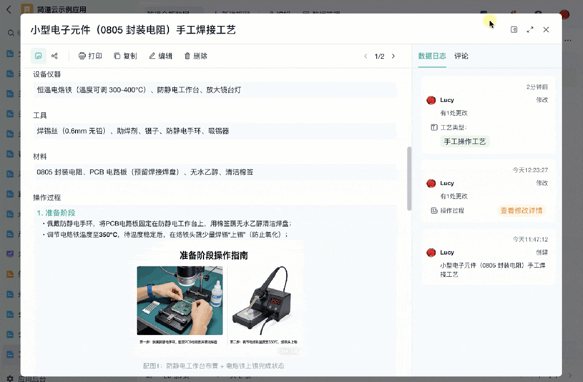Click the 设备仪器 field value text
This screenshot has height=382, width=583.
139,90
